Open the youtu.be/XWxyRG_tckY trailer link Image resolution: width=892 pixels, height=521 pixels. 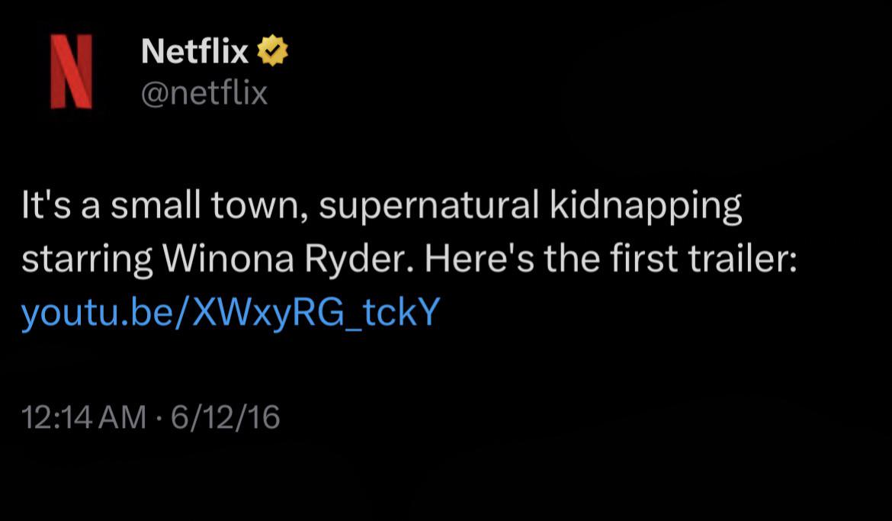click(231, 314)
